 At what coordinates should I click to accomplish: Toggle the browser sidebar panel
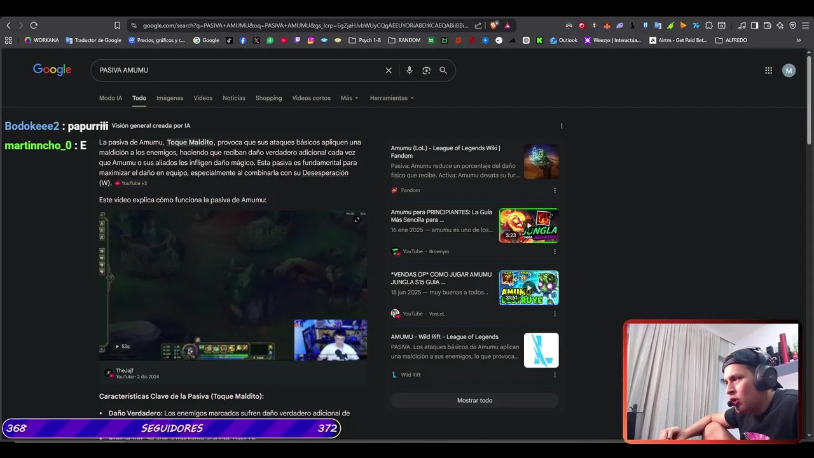pos(754,25)
